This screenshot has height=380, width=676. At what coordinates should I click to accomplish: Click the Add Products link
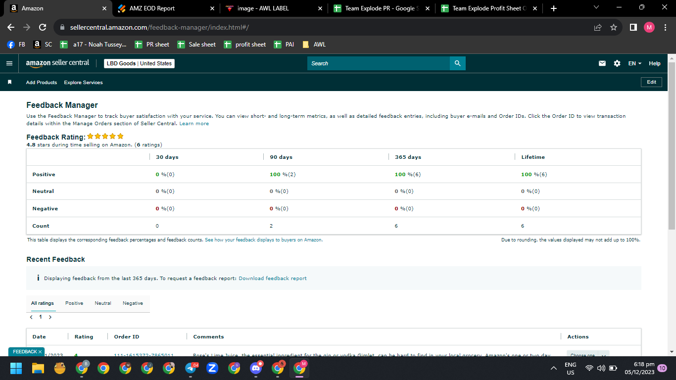point(42,83)
